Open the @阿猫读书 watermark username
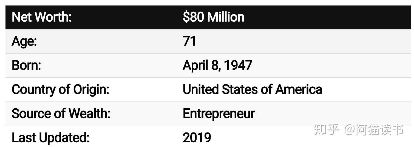The height and width of the screenshot is (147, 414). tap(374, 129)
